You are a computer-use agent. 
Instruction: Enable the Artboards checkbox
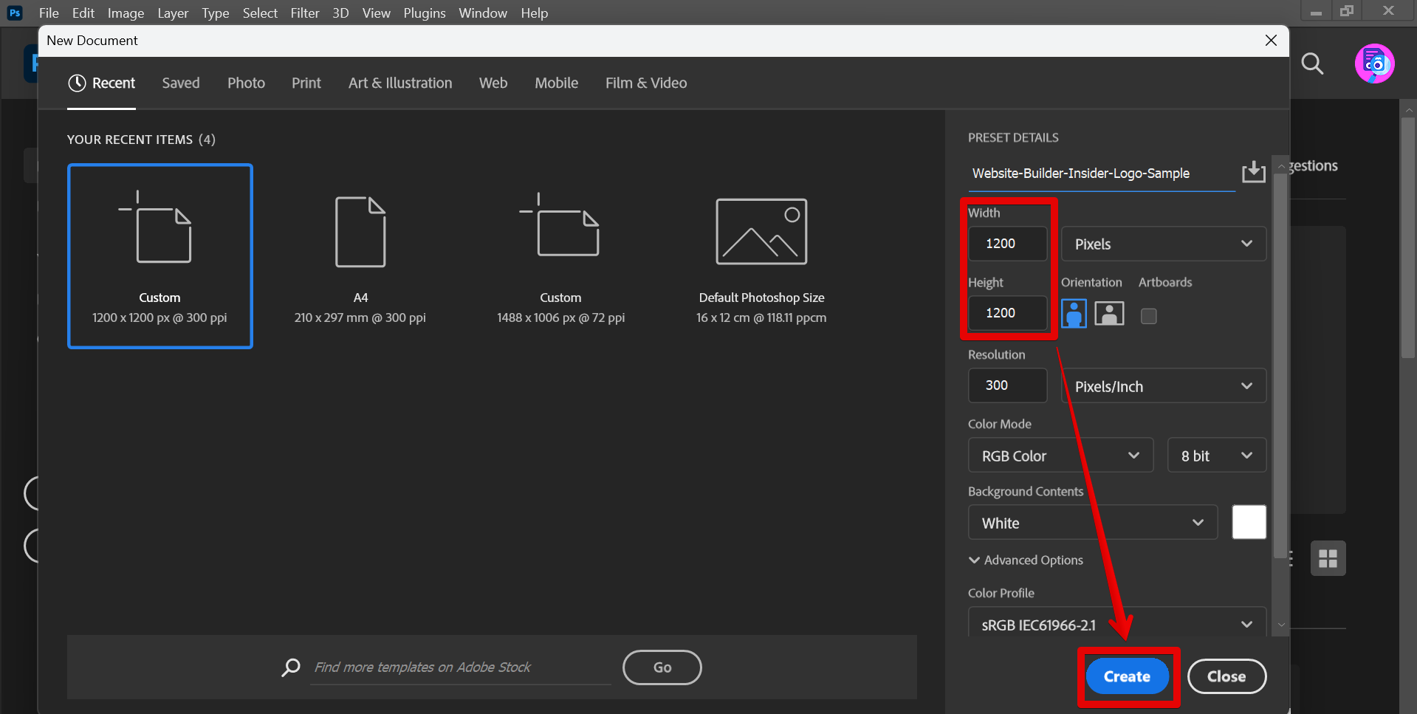coord(1148,316)
